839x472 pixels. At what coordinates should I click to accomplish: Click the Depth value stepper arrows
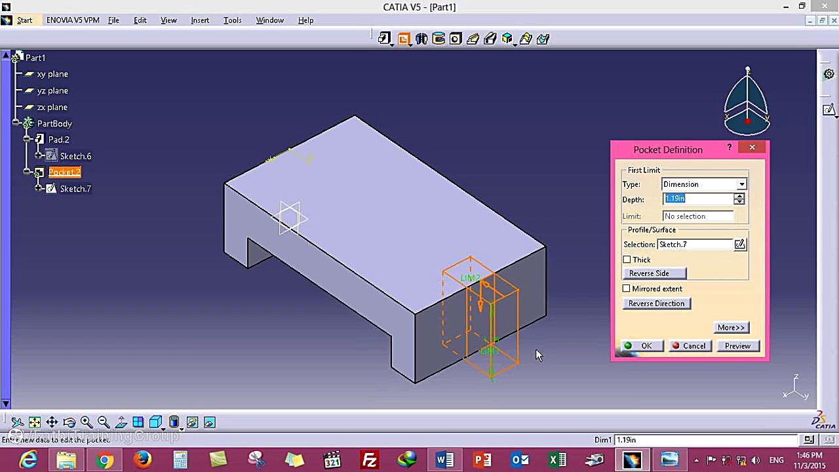pyautogui.click(x=739, y=199)
